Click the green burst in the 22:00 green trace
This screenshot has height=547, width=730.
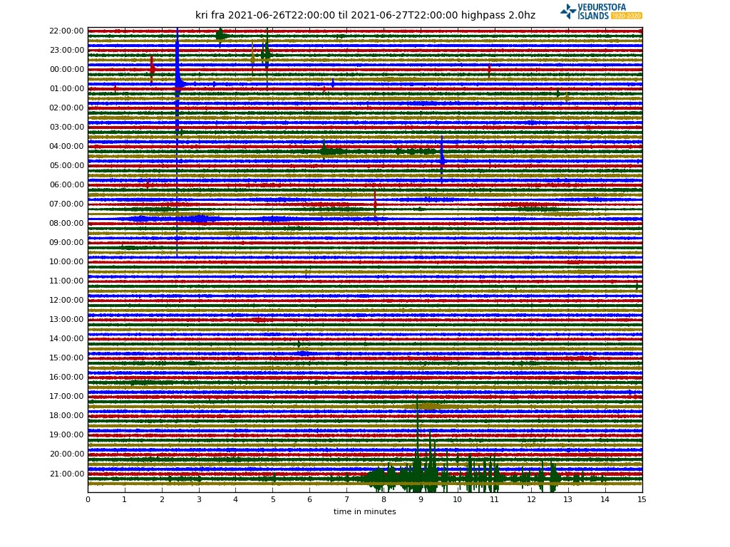221,36
